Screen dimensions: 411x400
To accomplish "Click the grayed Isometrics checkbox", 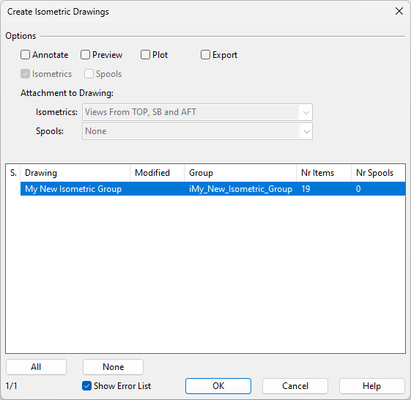I will (x=25, y=74).
